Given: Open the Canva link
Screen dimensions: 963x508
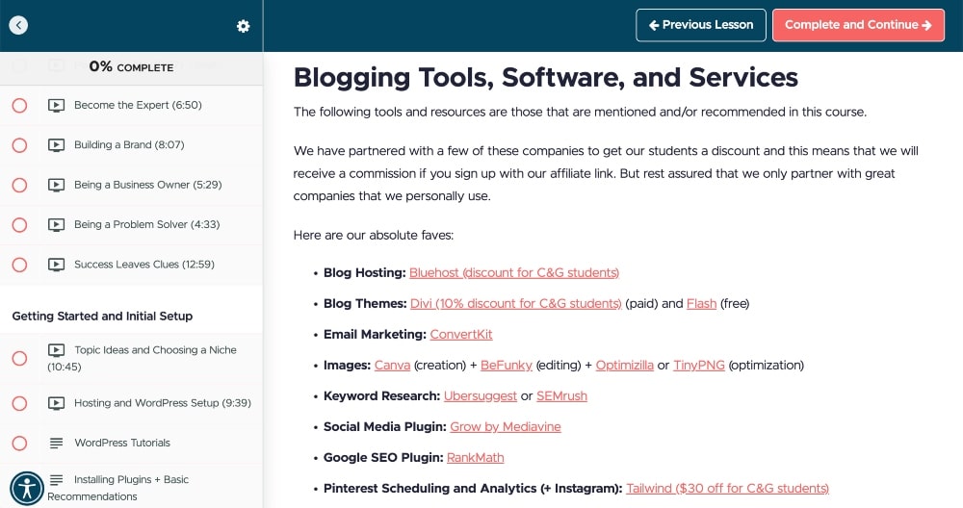Looking at the screenshot, I should point(393,365).
